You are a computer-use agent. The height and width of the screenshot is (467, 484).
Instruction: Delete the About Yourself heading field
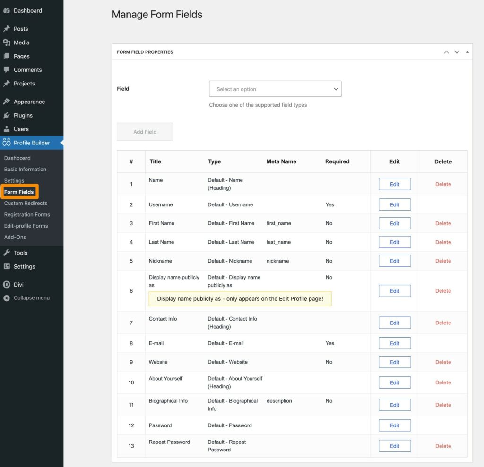pyautogui.click(x=443, y=382)
